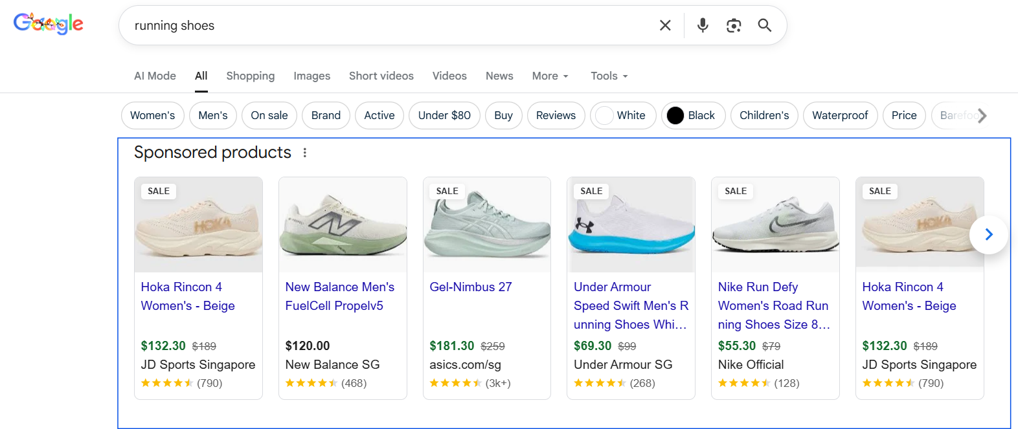
Task: Apply the Women's filter chip
Action: 153,115
